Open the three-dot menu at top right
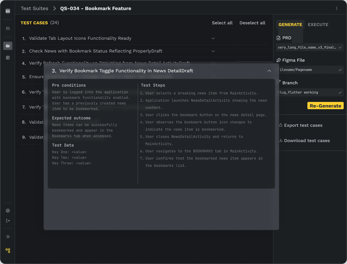 337,8
